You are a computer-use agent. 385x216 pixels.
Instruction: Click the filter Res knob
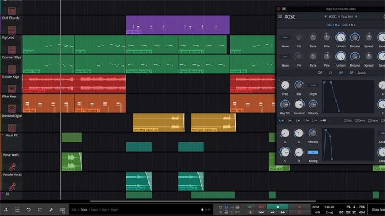coord(299,85)
